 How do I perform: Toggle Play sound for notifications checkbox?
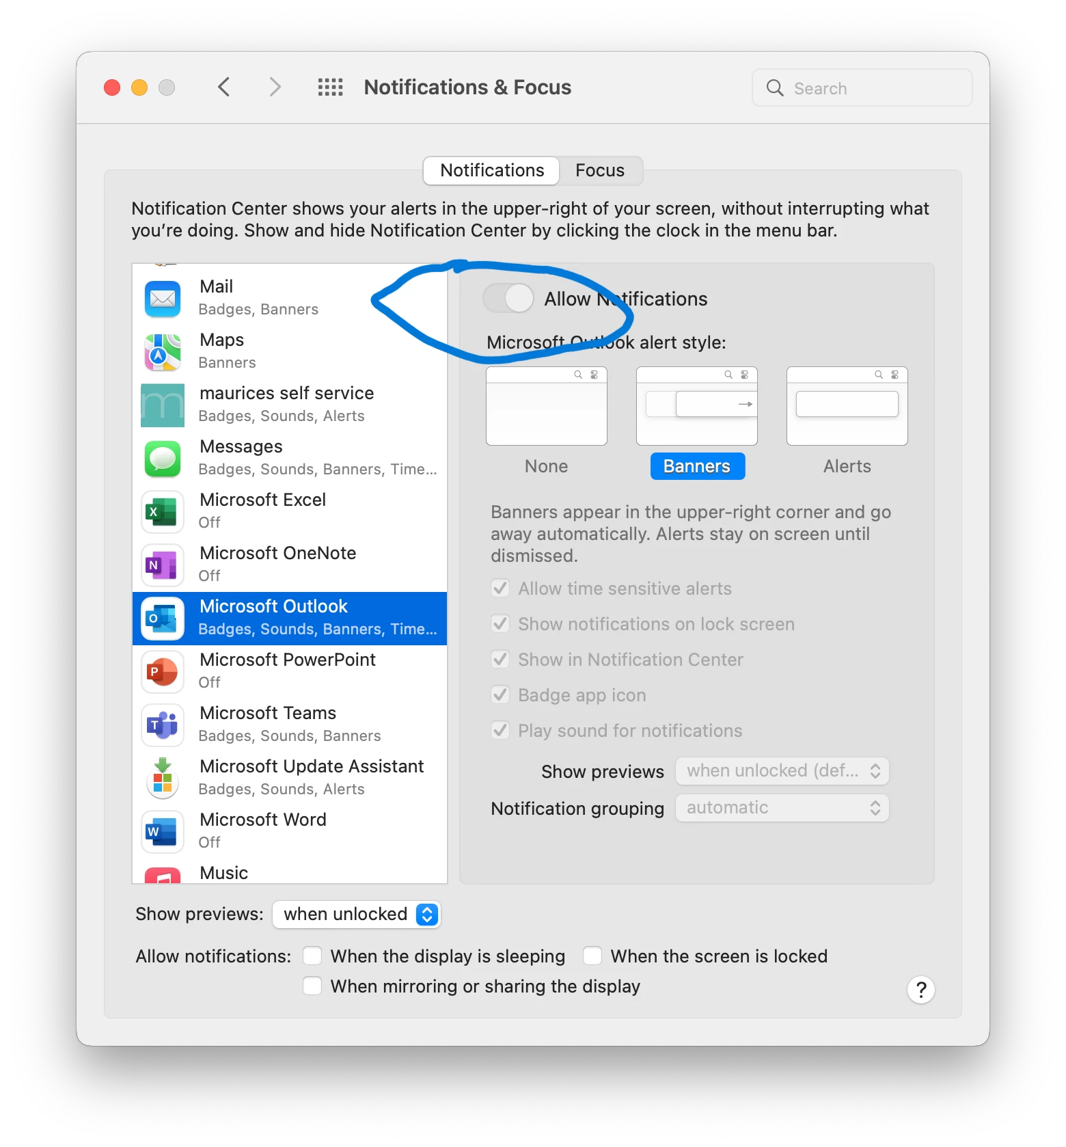click(x=500, y=730)
